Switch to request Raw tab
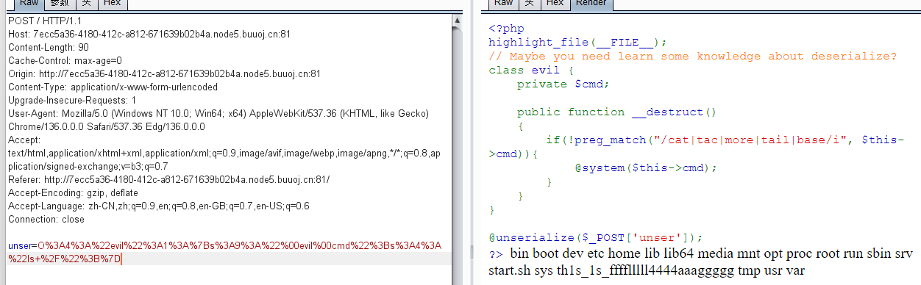Screen dimensions: 921x285 tap(29, 4)
